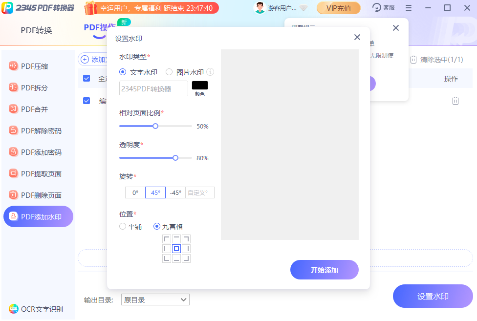Uncheck the file row checkbox
This screenshot has width=477, height=321.
pyautogui.click(x=87, y=101)
